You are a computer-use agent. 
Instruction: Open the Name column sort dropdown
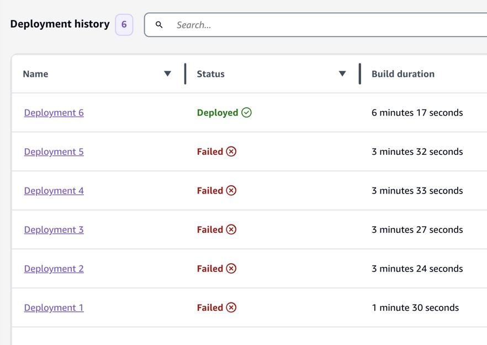tap(167, 74)
